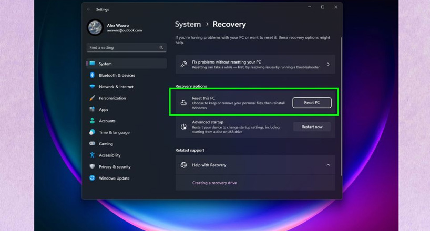Click the Gaming controller icon
430x231 pixels.
coord(93,143)
